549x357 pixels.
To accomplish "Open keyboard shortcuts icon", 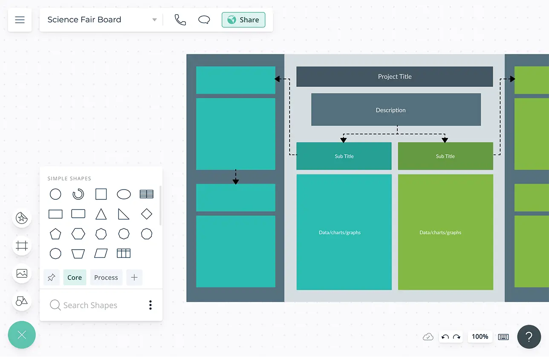I will pyautogui.click(x=503, y=337).
